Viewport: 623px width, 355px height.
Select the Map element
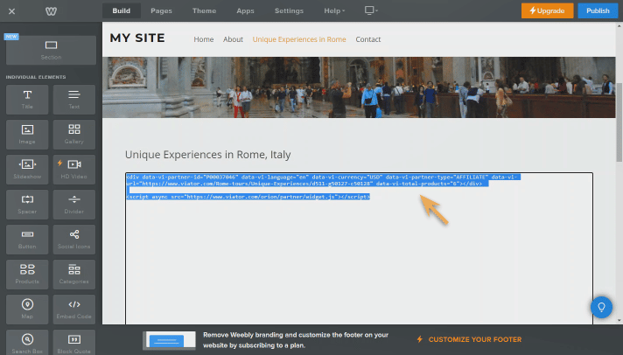(x=27, y=309)
